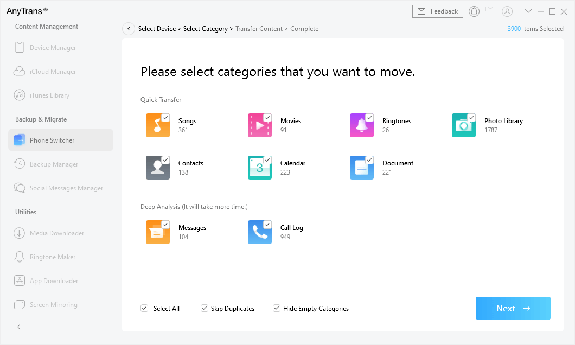This screenshot has width=575, height=345.
Task: Click the Ringtones bell icon
Action: 361,125
